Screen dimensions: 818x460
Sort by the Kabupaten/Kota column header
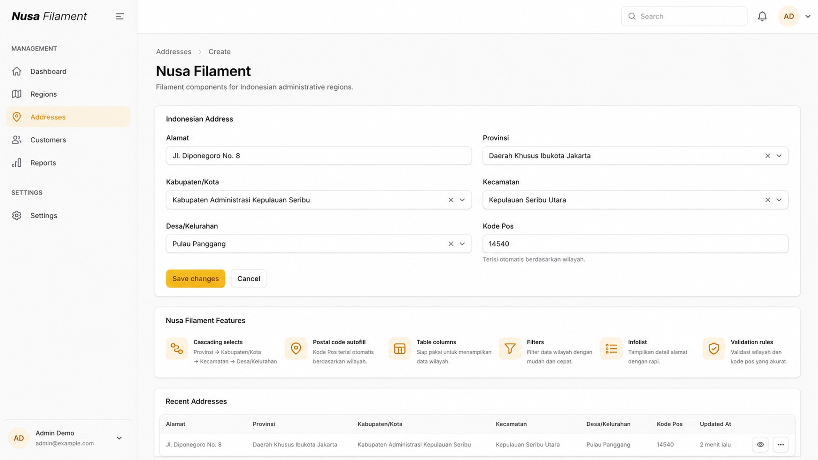click(x=380, y=424)
